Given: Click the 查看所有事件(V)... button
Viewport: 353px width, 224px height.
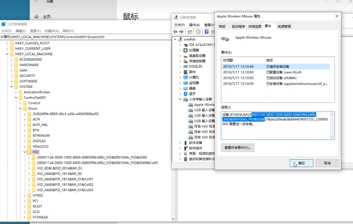Looking at the screenshot, I should click(x=238, y=148).
